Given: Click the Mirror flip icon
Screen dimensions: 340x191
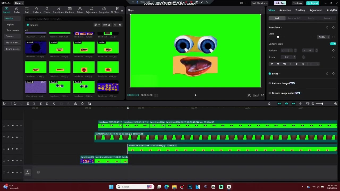Looking at the screenshot, I should click(75, 104).
